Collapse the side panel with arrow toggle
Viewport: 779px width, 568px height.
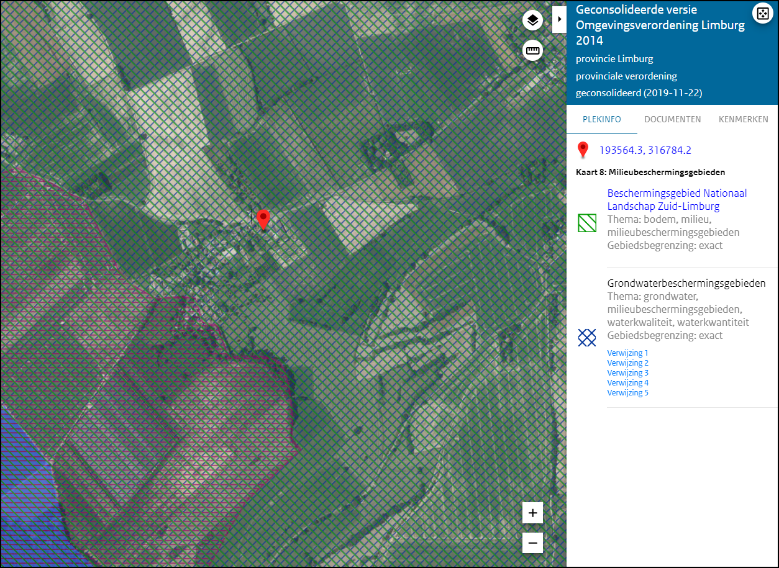pos(559,20)
